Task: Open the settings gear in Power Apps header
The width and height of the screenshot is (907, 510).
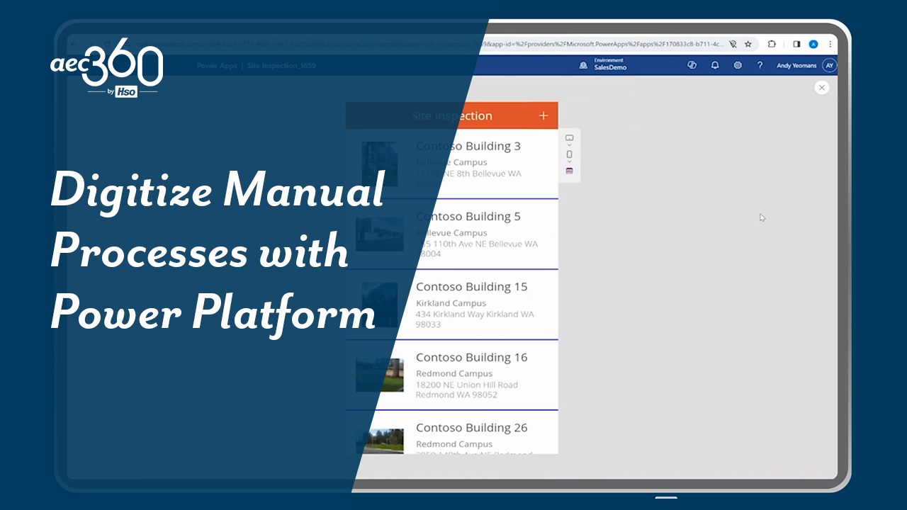Action: (738, 65)
